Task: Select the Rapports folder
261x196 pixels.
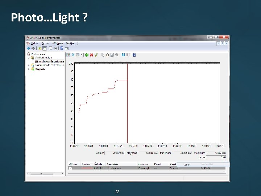Action: (x=40, y=69)
